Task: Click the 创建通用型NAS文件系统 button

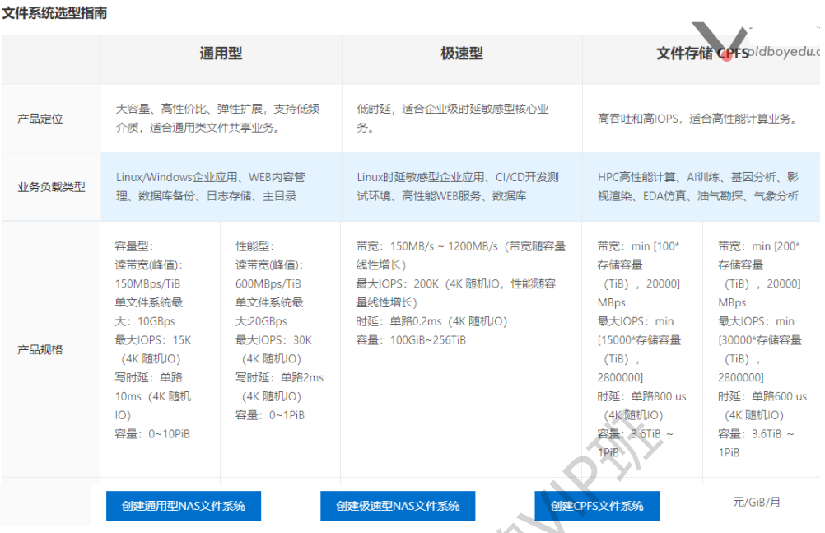Action: coord(183,506)
